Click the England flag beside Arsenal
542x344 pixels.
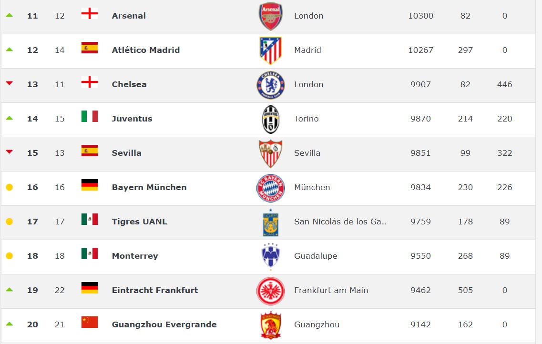pyautogui.click(x=90, y=14)
